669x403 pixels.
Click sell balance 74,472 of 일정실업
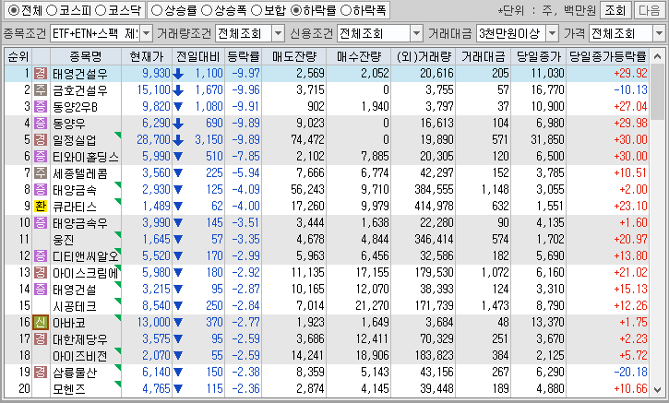coord(307,140)
